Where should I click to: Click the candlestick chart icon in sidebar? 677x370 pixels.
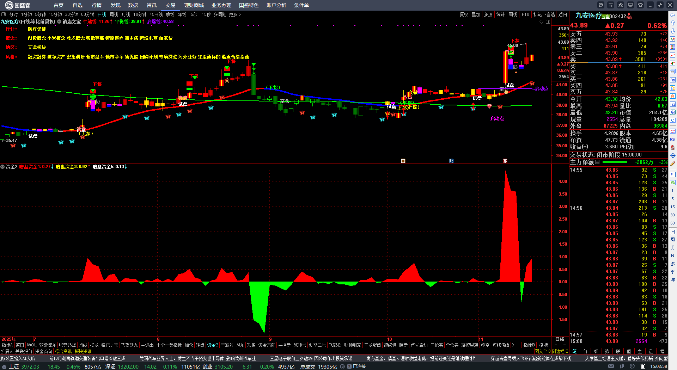[x=673, y=63]
